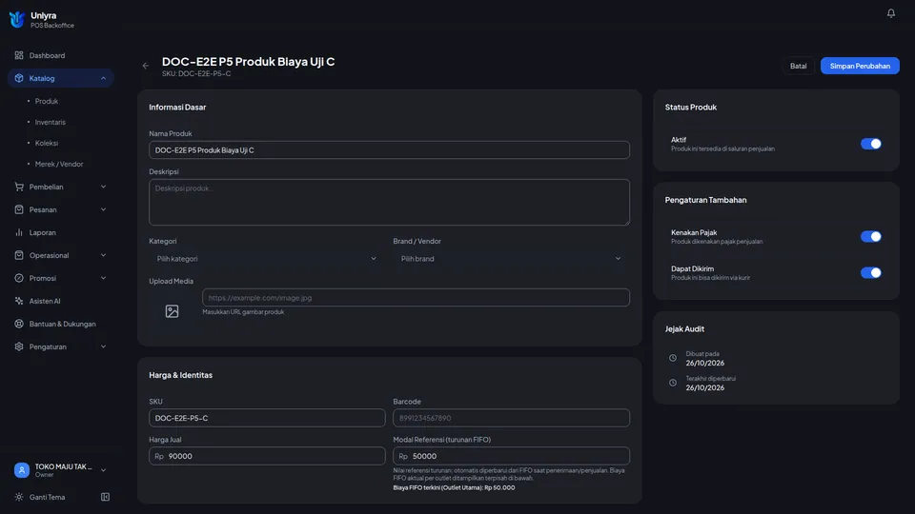Click the Promosi percent icon
915x514 pixels.
click(19, 278)
